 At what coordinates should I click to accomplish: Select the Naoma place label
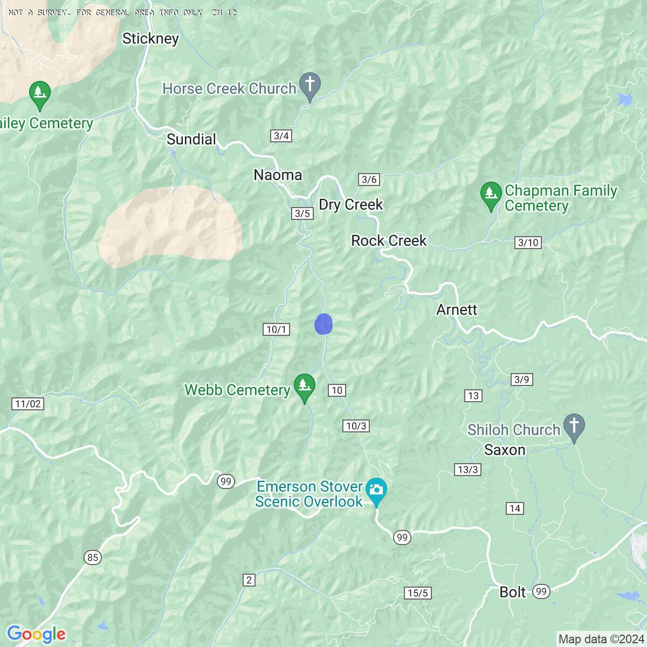tap(278, 175)
